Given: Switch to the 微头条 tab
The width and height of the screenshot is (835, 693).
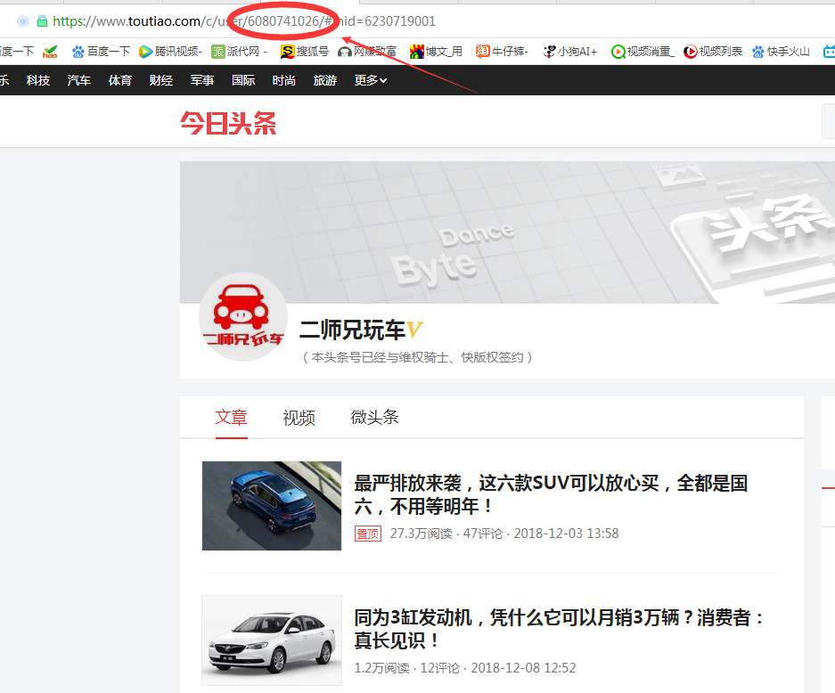Looking at the screenshot, I should point(374,417).
